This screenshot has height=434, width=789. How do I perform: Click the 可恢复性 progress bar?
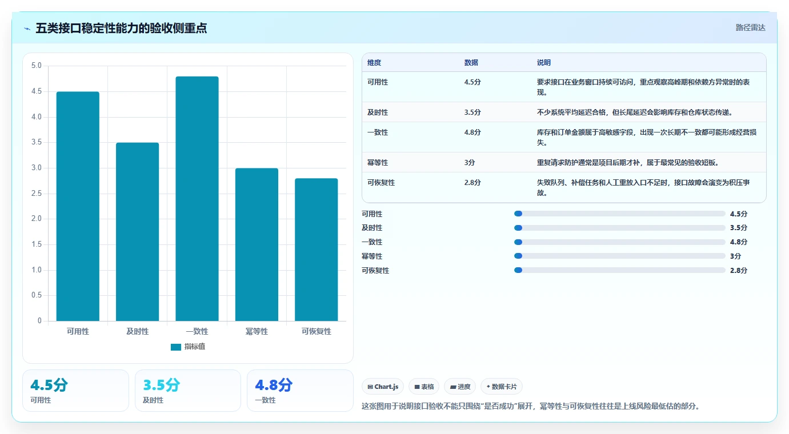[x=620, y=271]
